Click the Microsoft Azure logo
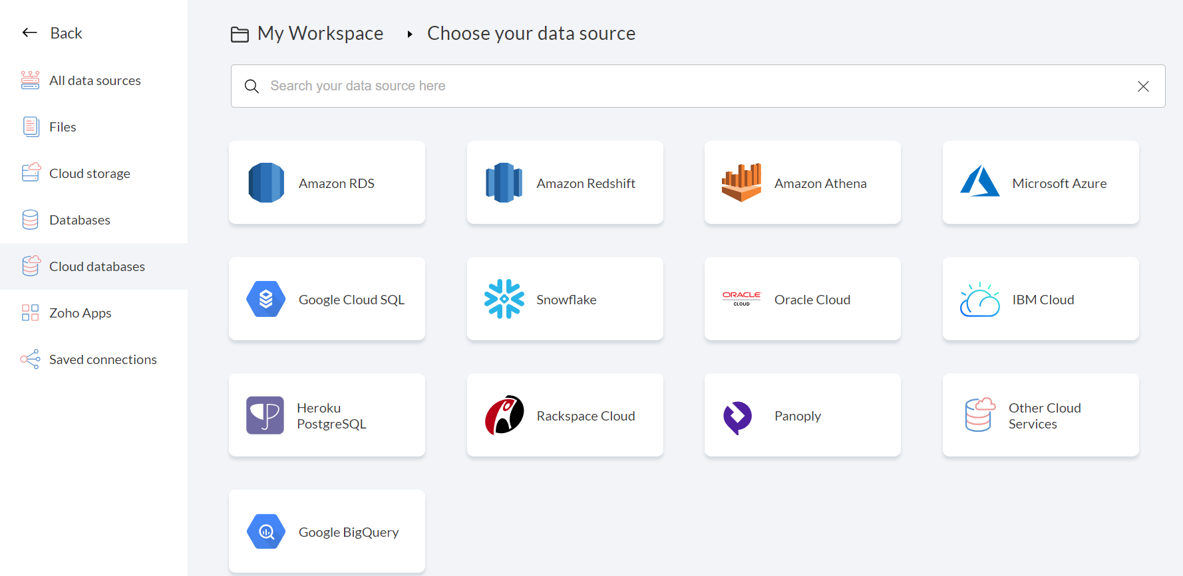1183x576 pixels. [x=979, y=181]
